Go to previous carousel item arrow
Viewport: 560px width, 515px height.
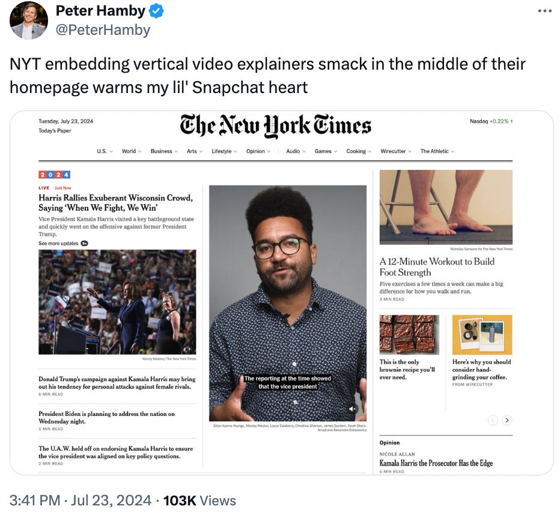pyautogui.click(x=493, y=420)
